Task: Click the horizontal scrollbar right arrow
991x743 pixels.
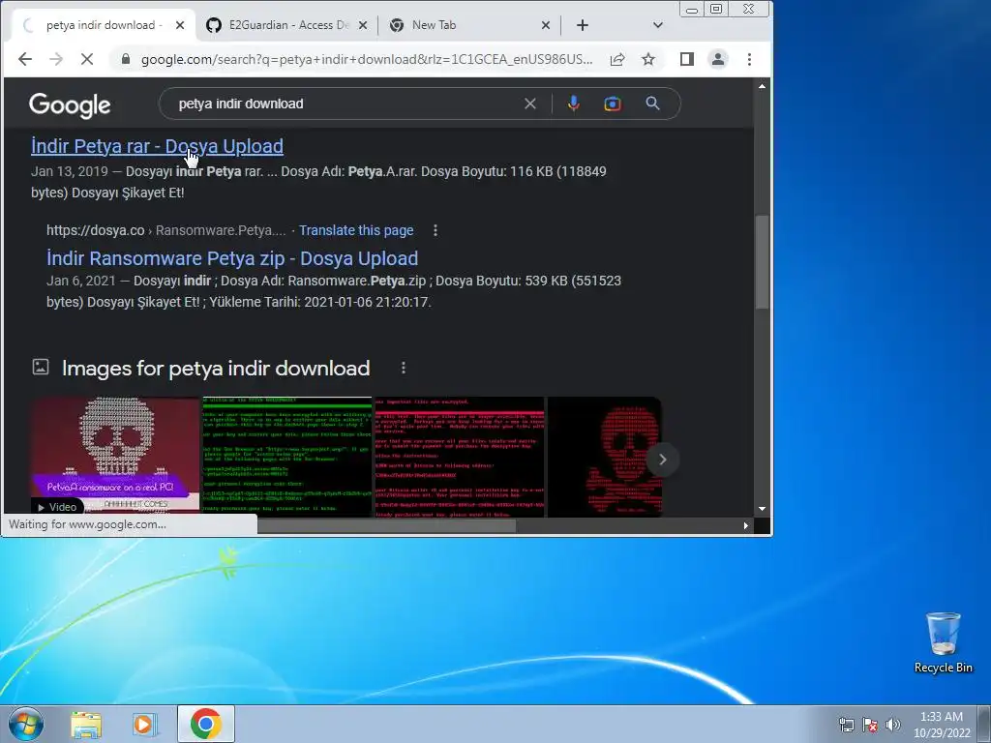Action: (x=746, y=525)
